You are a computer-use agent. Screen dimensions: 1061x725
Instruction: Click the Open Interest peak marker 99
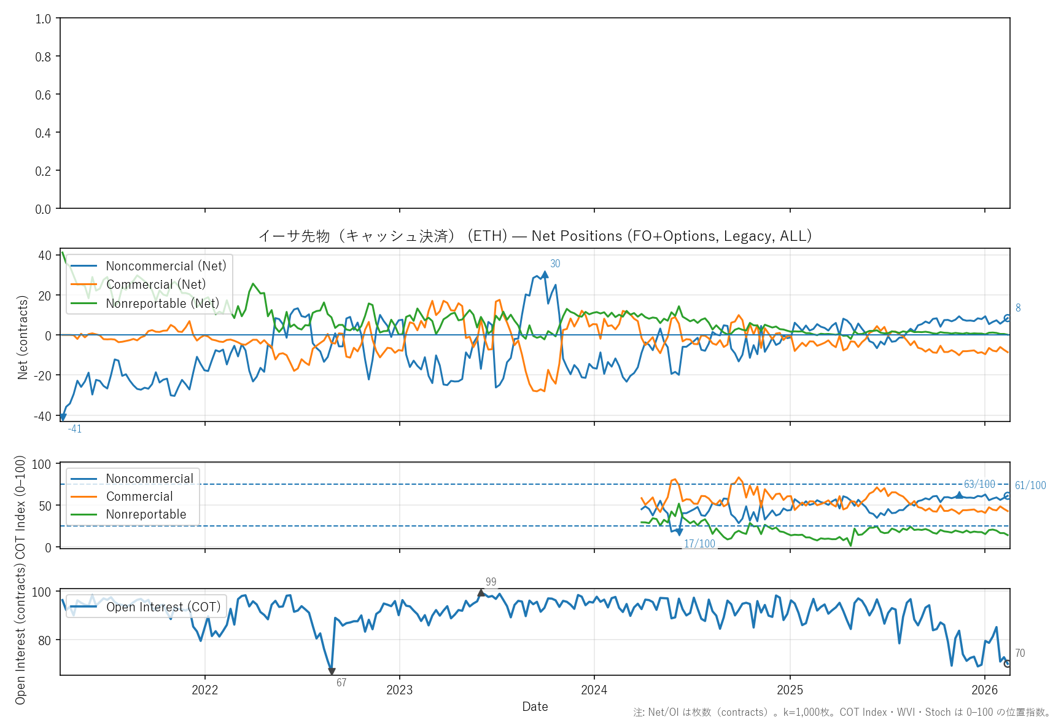tap(481, 593)
